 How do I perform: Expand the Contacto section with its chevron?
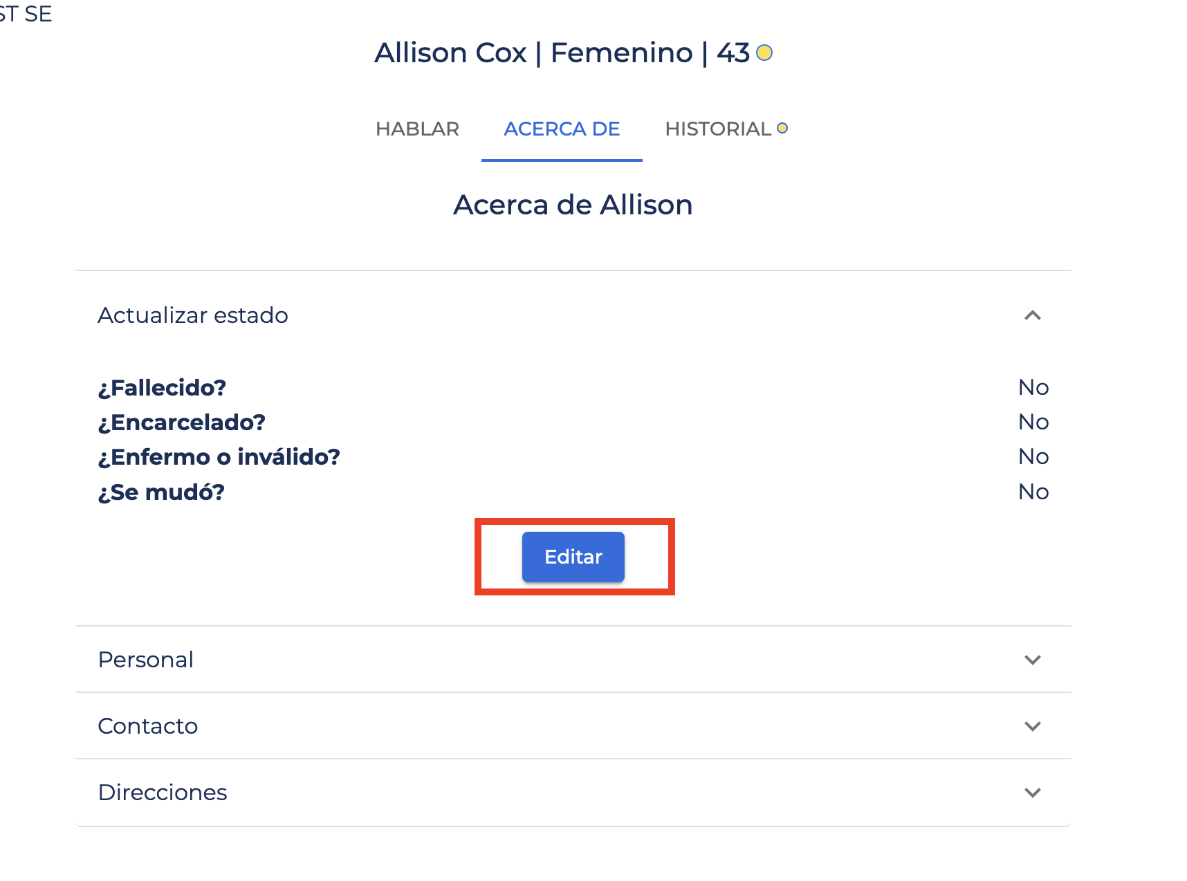[x=1032, y=726]
